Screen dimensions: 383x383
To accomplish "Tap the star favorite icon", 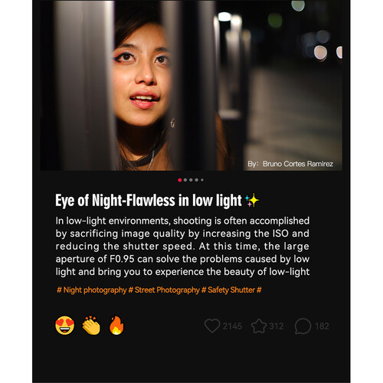I will [x=259, y=326].
